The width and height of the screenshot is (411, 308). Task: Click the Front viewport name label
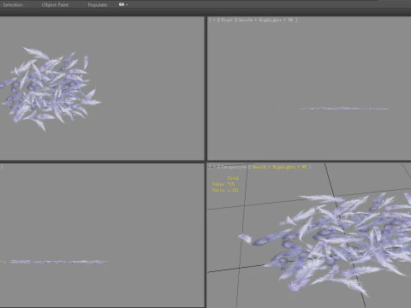point(226,20)
